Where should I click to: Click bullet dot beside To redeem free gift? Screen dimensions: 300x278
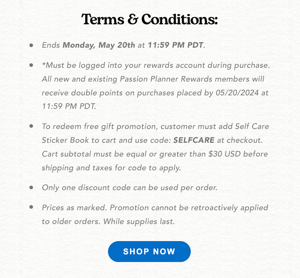[31, 126]
